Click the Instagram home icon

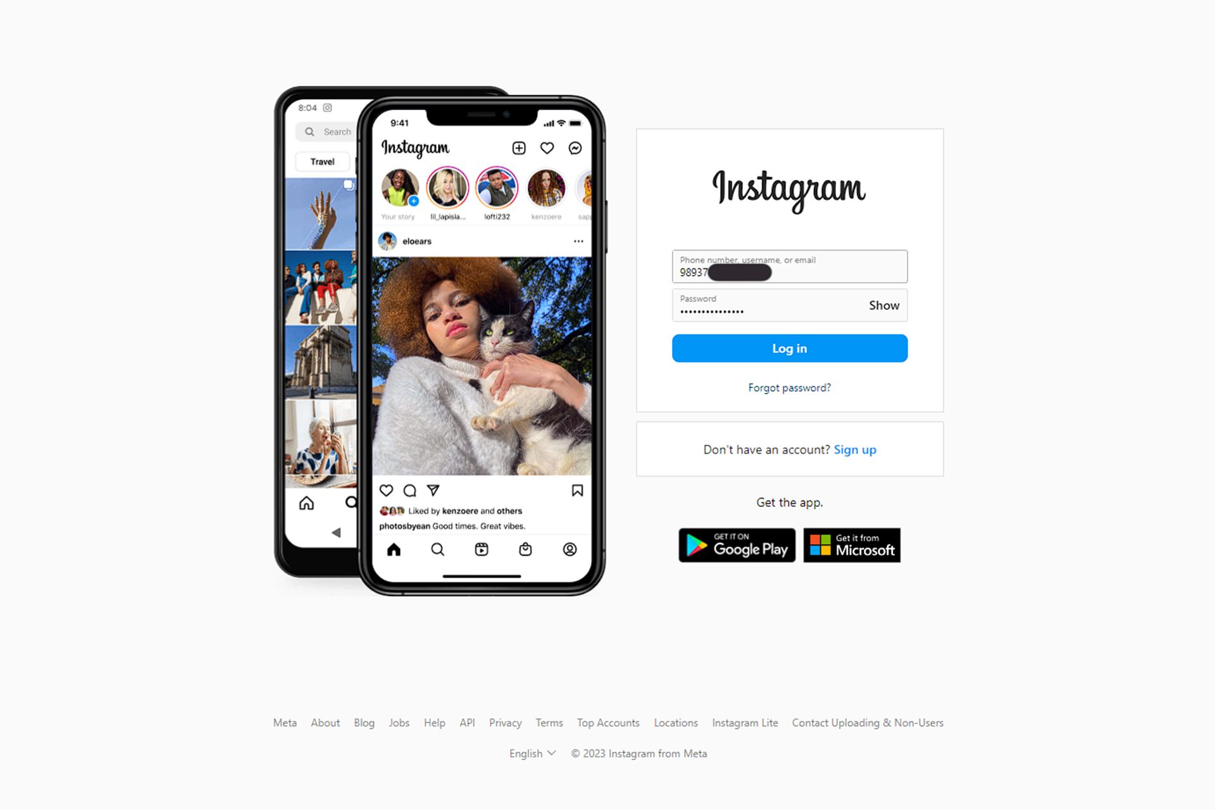pos(395,548)
